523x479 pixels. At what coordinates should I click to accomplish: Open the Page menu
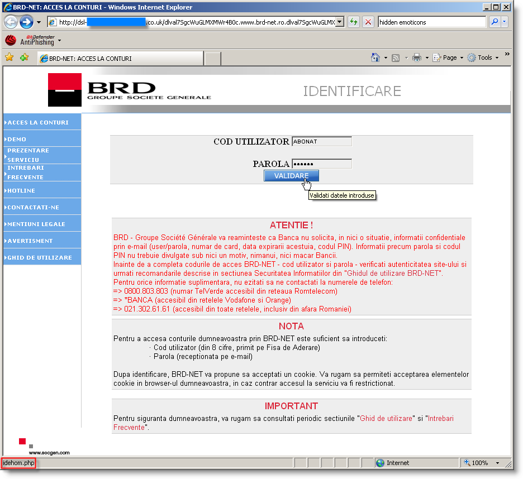click(x=448, y=58)
